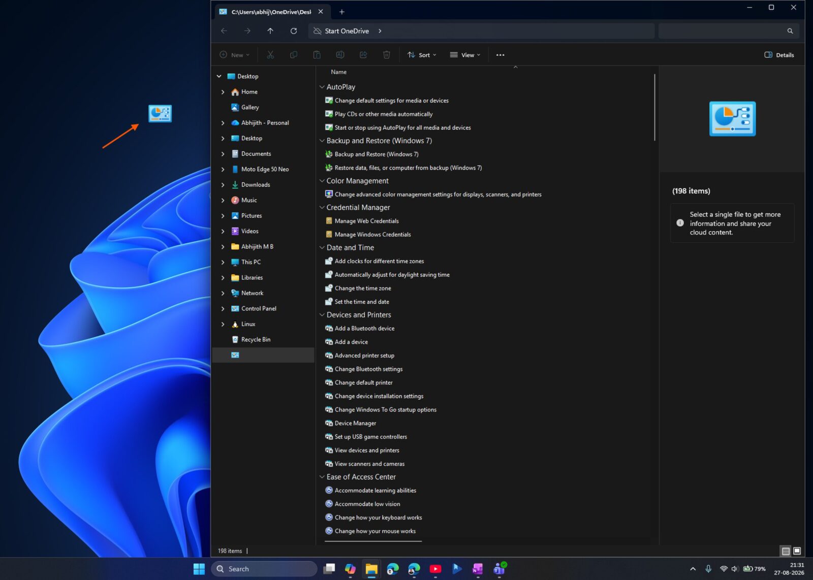Click the Copy icon in toolbar

coord(294,55)
